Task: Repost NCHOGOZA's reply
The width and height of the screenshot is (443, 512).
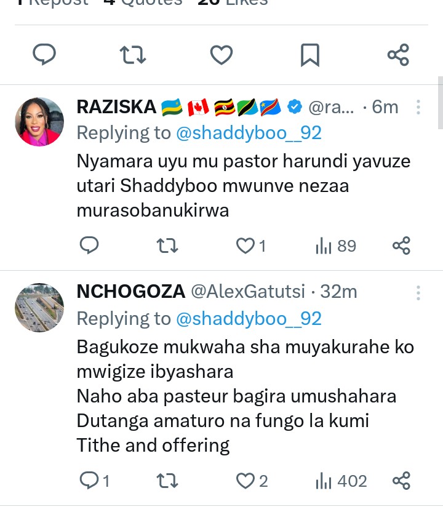Action: [x=167, y=481]
